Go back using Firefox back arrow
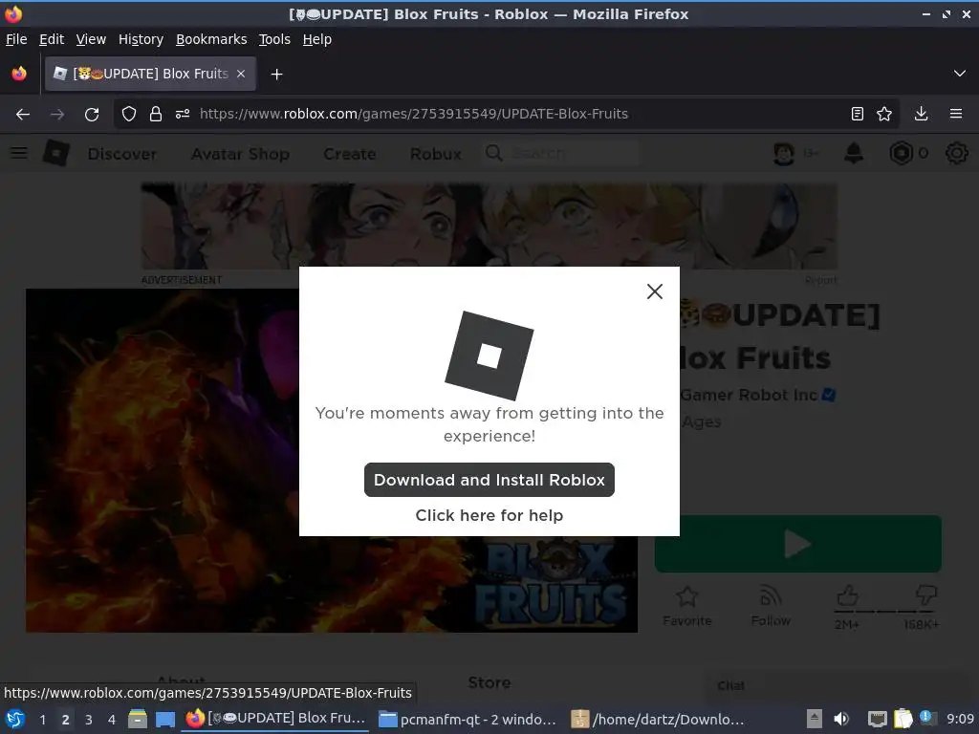Viewport: 979px width, 734px height. pos(23,115)
